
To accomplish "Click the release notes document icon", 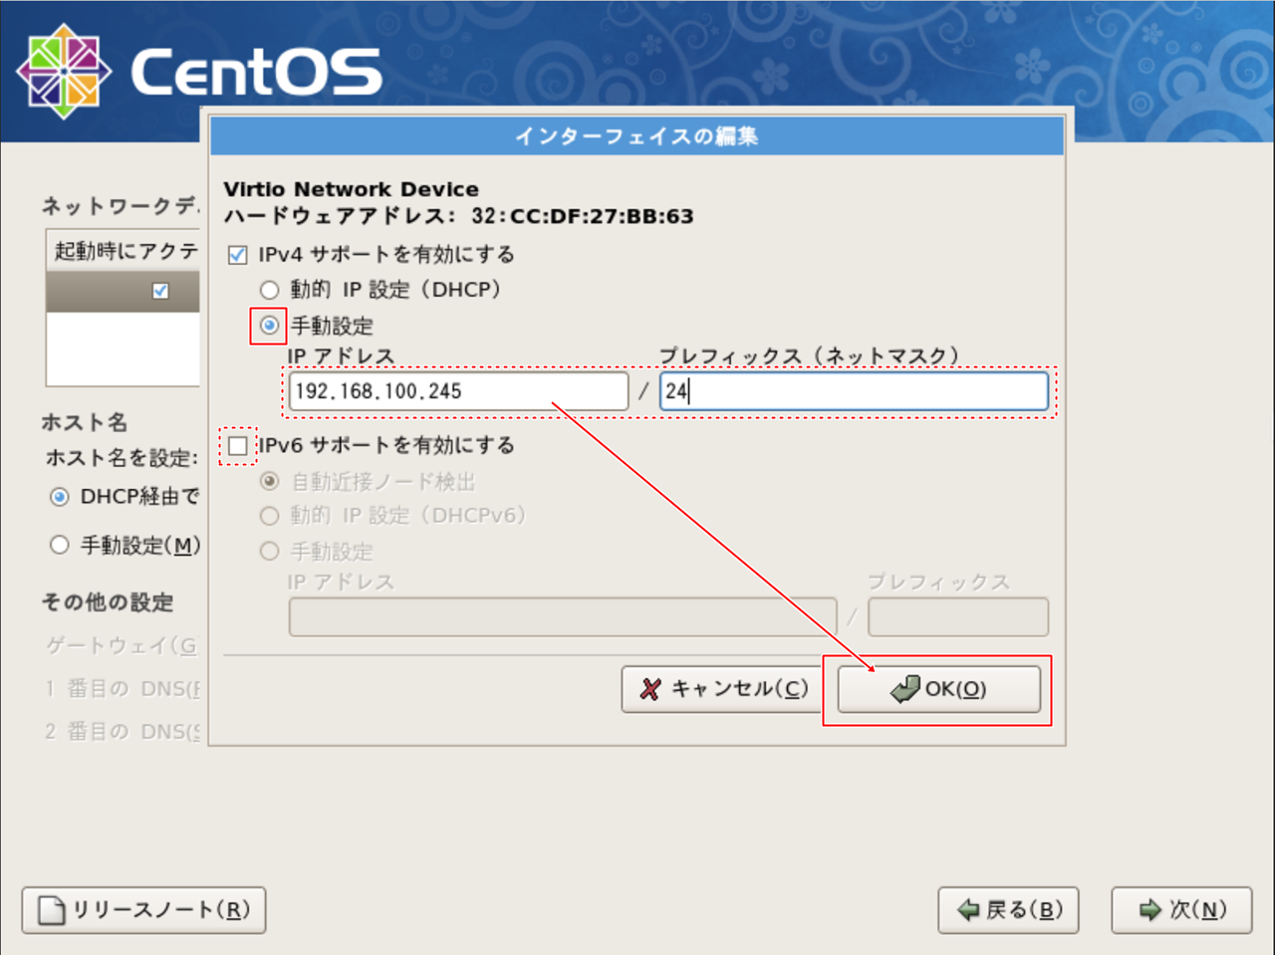I will [52, 910].
